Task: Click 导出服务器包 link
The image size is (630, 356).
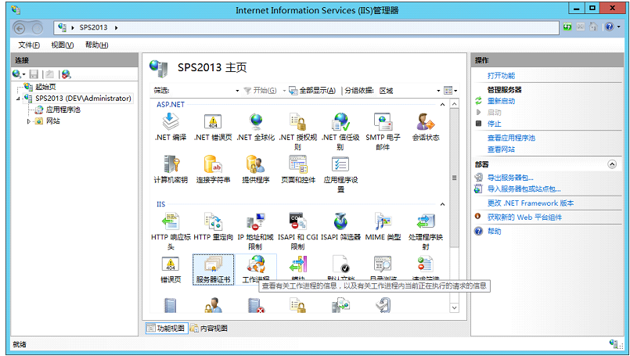Action: point(510,178)
